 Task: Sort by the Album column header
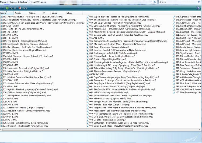click(35, 13)
